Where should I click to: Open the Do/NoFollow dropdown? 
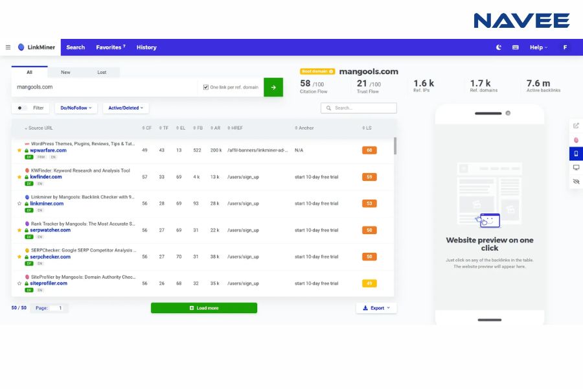pyautogui.click(x=76, y=108)
